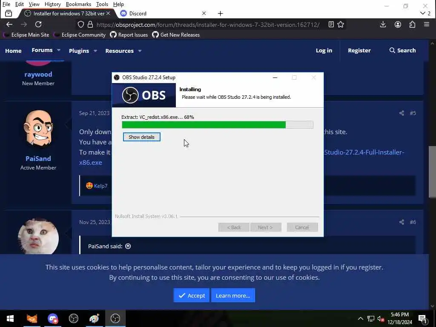Click the browser back arrow

[x=9, y=24]
